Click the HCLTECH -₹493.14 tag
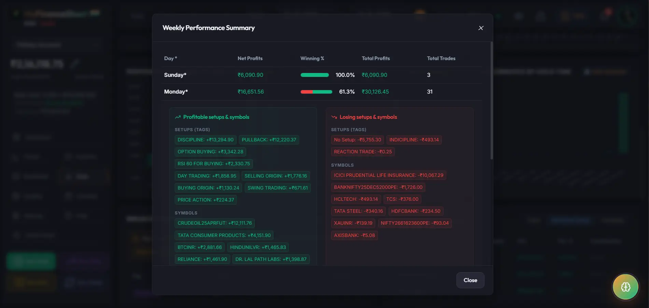Image resolution: width=649 pixels, height=308 pixels. [356, 199]
